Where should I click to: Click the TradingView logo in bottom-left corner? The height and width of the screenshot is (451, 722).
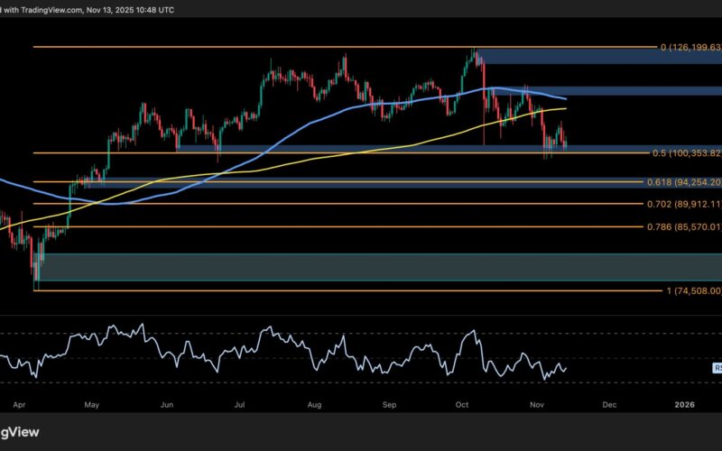click(x=18, y=434)
